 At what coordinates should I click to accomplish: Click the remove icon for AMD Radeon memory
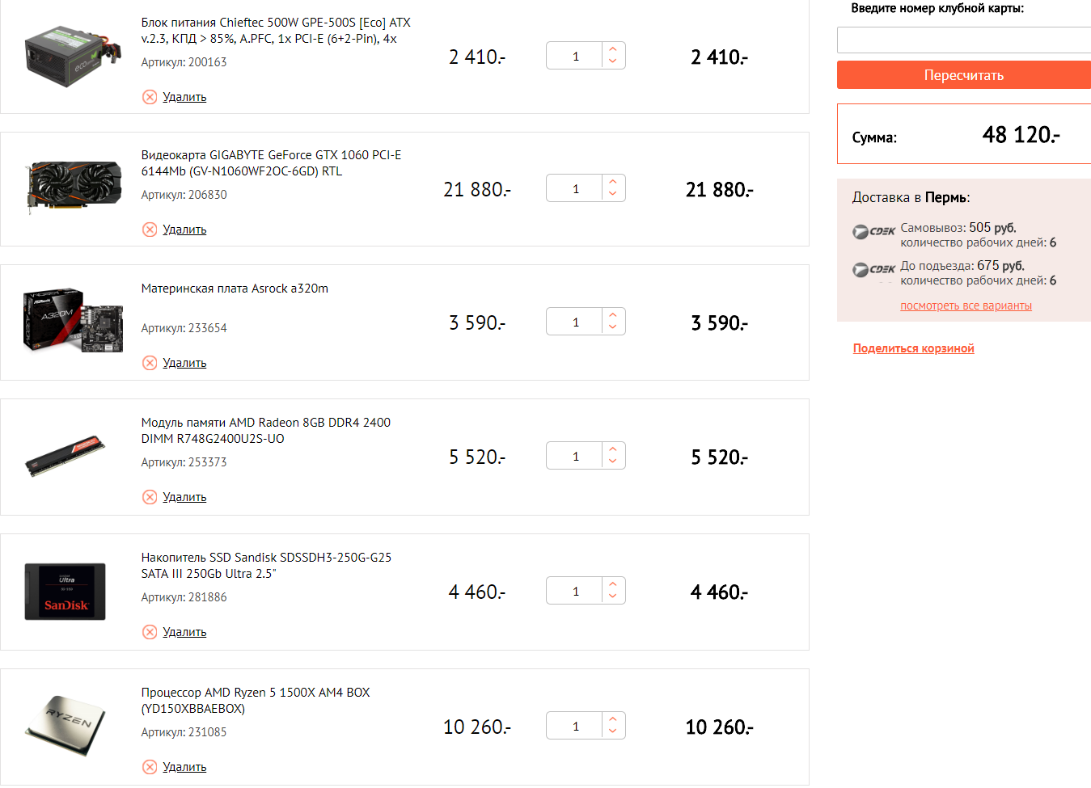tap(150, 497)
